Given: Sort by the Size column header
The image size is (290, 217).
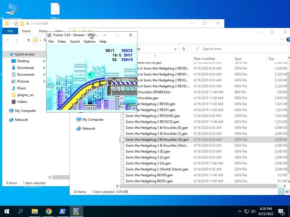Looking at the screenshot, I should (271, 59).
